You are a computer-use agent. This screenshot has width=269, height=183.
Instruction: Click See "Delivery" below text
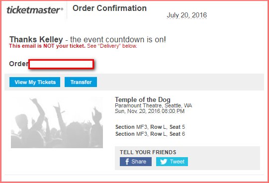pos(112,46)
